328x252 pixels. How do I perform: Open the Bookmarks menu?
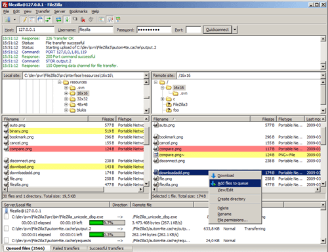(x=78, y=11)
